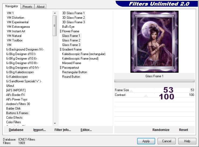Open the About tab

[x=41, y=7]
